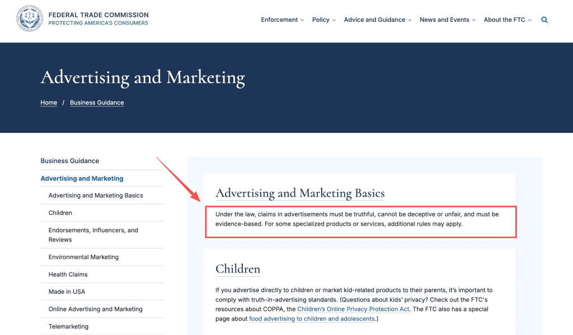The image size is (573, 335).
Task: Open the About the FTC nav item
Action: 504,20
